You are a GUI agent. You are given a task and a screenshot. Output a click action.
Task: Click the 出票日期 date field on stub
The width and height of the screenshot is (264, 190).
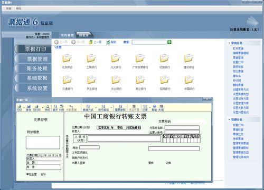tap(50, 155)
